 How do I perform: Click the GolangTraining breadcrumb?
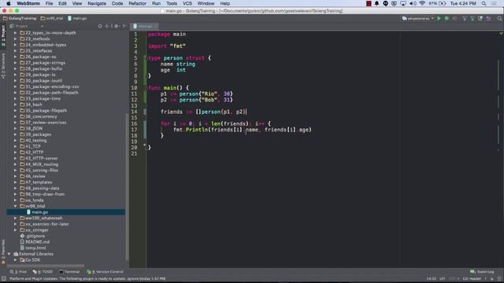(x=20, y=19)
